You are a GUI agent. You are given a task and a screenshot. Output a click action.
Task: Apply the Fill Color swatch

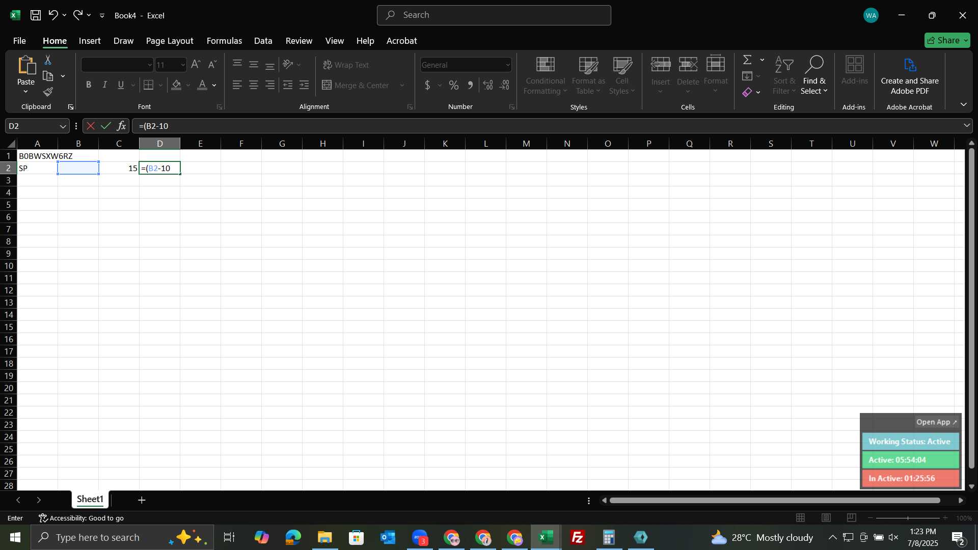pos(177,85)
